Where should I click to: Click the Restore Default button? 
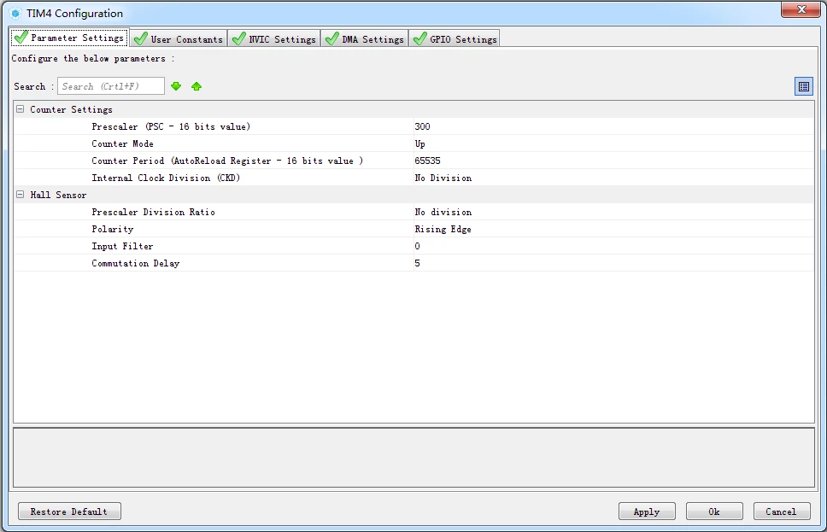click(x=69, y=512)
